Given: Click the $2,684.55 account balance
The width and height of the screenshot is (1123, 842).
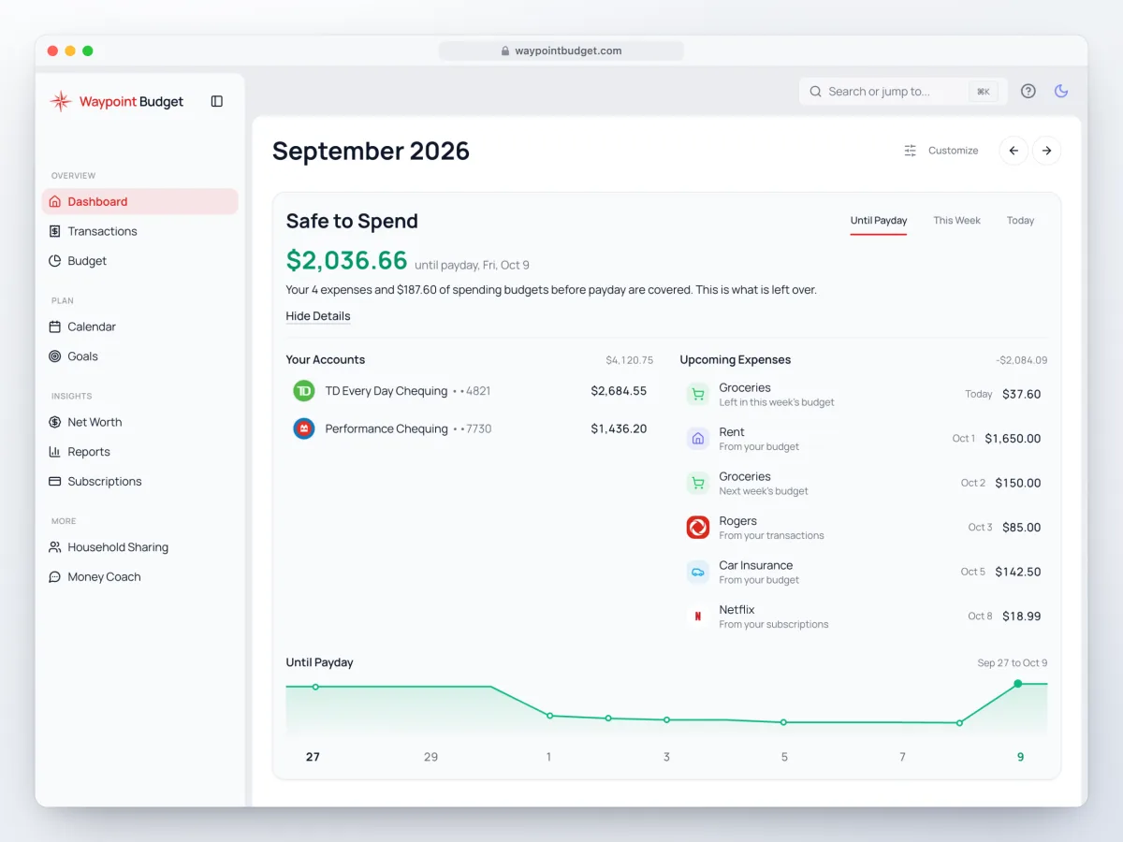Looking at the screenshot, I should (619, 391).
